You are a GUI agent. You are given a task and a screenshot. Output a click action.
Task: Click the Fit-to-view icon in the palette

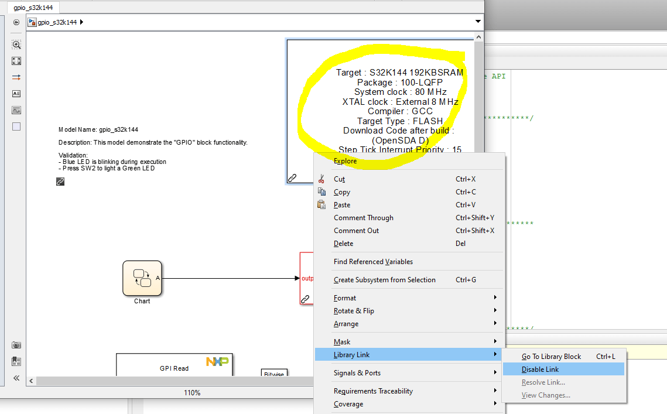tap(16, 60)
